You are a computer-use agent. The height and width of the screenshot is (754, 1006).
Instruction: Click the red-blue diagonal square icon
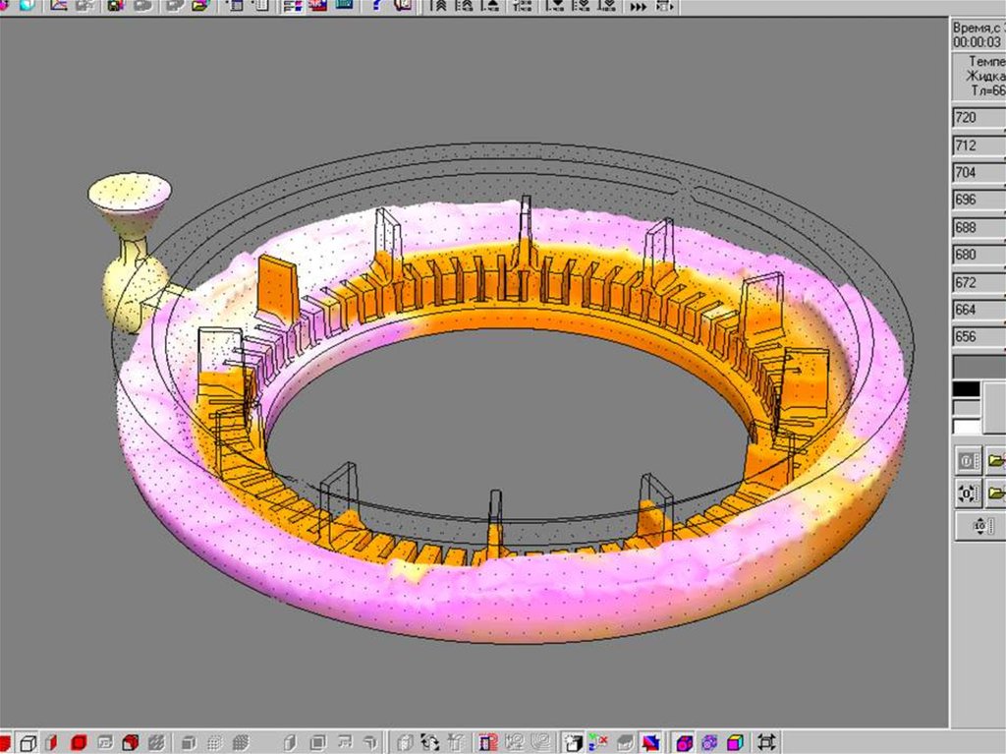(x=650, y=742)
